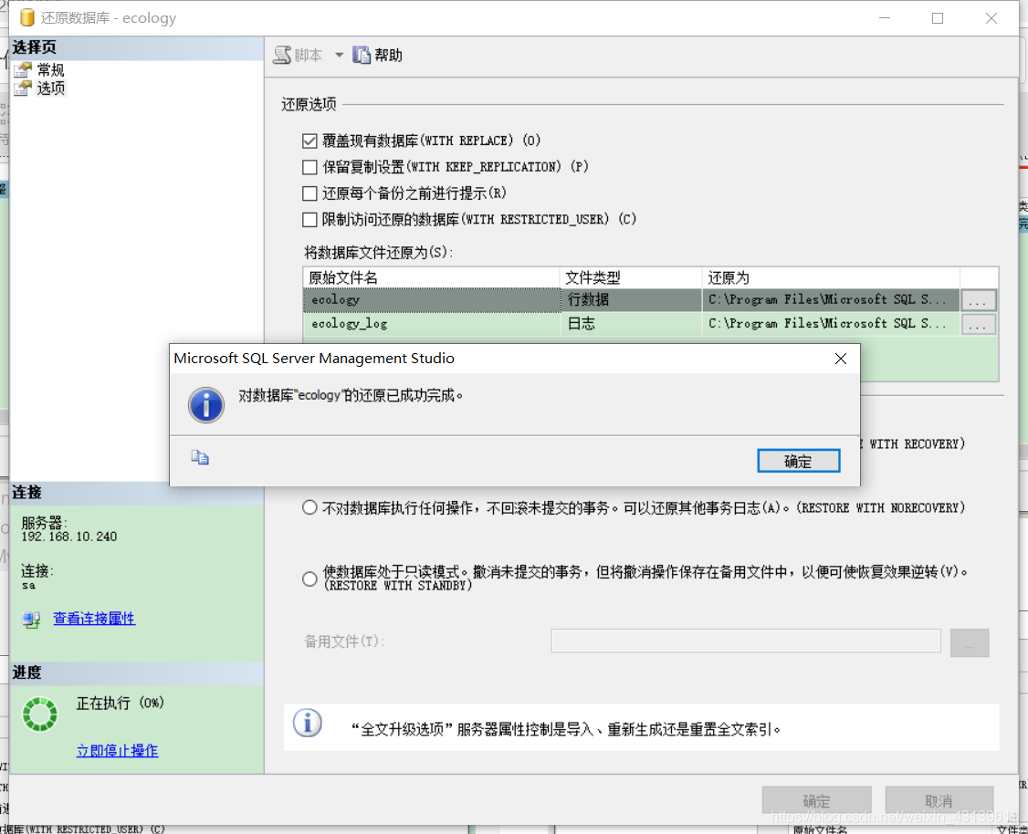Click the 脚本 (Script) toolbar icon

point(282,54)
